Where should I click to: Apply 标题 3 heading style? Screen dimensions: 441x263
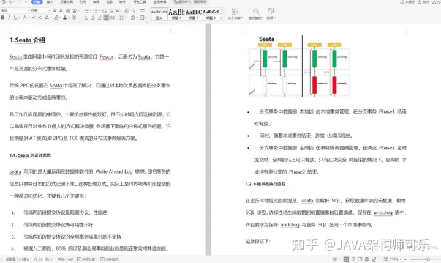click(211, 14)
